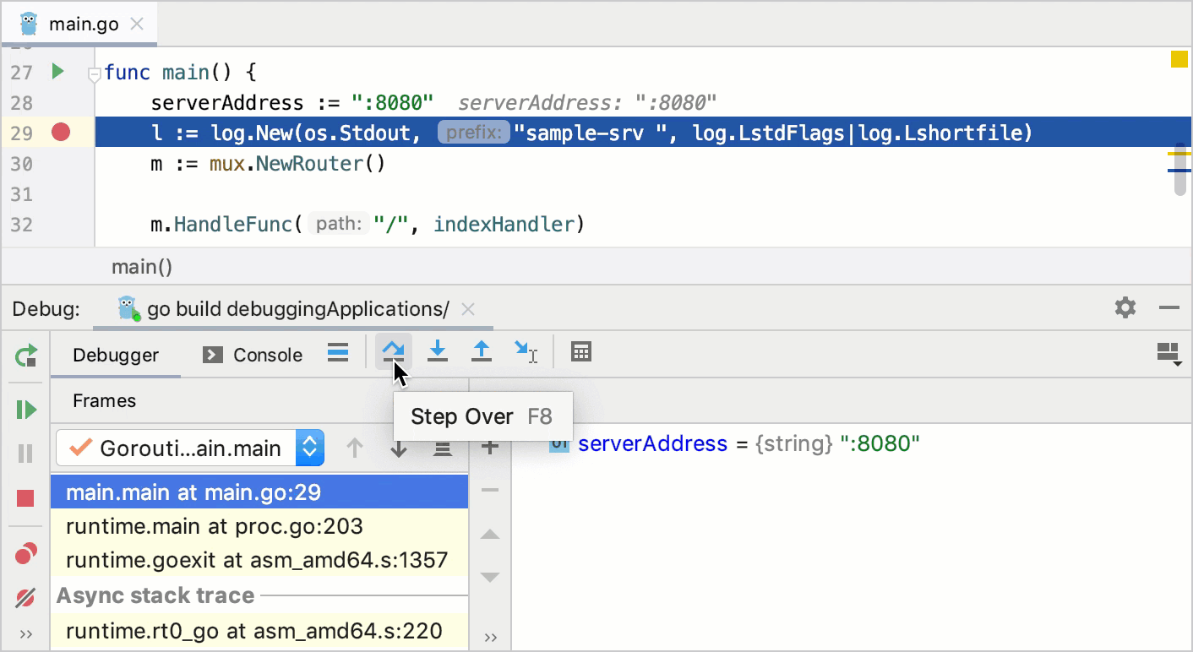Click line number 30 in gutter
1193x652 pixels.
(x=21, y=164)
